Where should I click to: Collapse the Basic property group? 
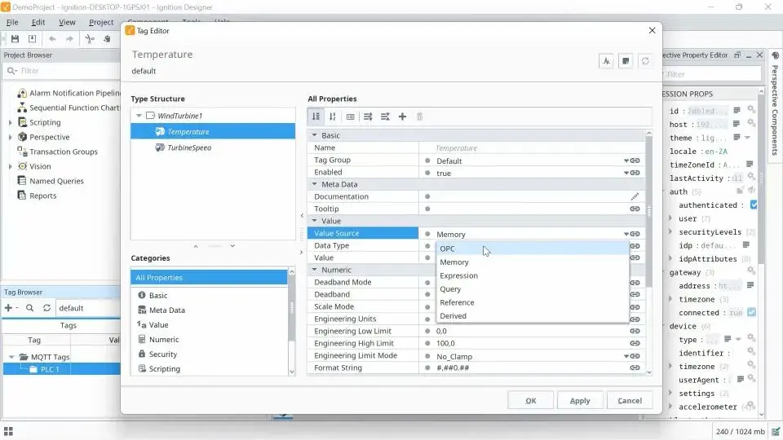(x=315, y=135)
